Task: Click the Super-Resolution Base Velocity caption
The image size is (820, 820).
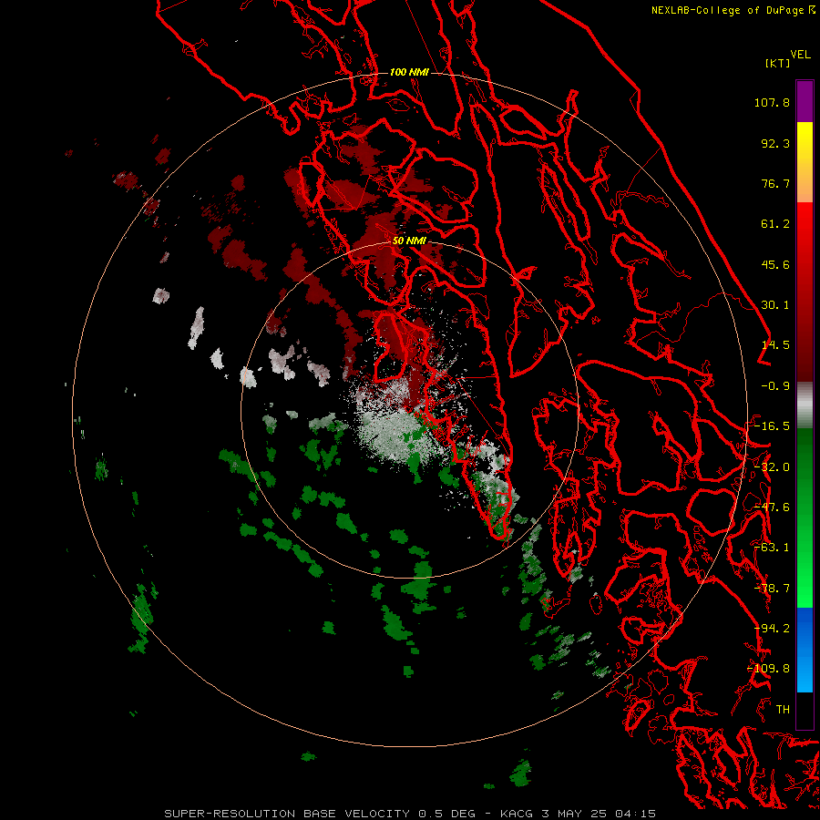Action: (410, 814)
